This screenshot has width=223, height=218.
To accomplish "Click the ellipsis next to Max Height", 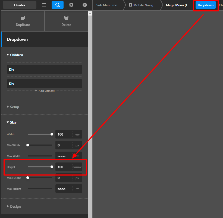I will (77, 189).
